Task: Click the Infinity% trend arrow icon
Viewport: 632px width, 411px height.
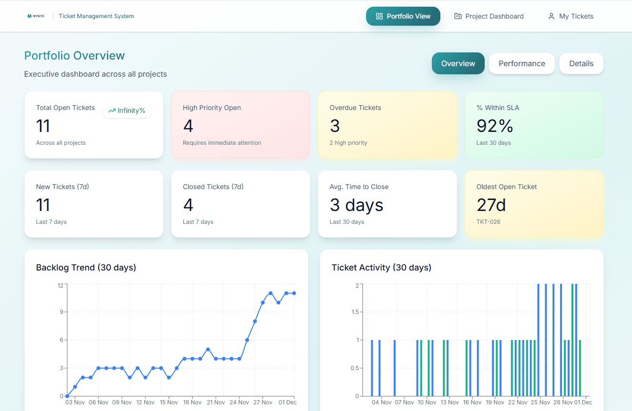Action: point(112,110)
